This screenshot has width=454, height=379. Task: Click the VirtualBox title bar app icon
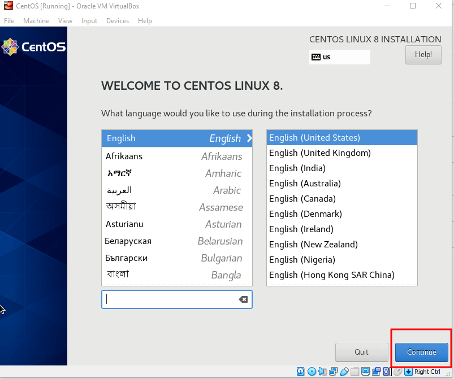(8, 6)
